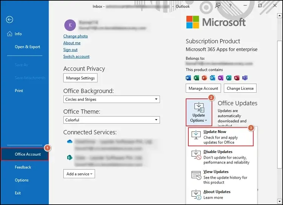This screenshot has height=205, width=283.
Task: Open the Office Theme dropdown
Action: [x=156, y=120]
